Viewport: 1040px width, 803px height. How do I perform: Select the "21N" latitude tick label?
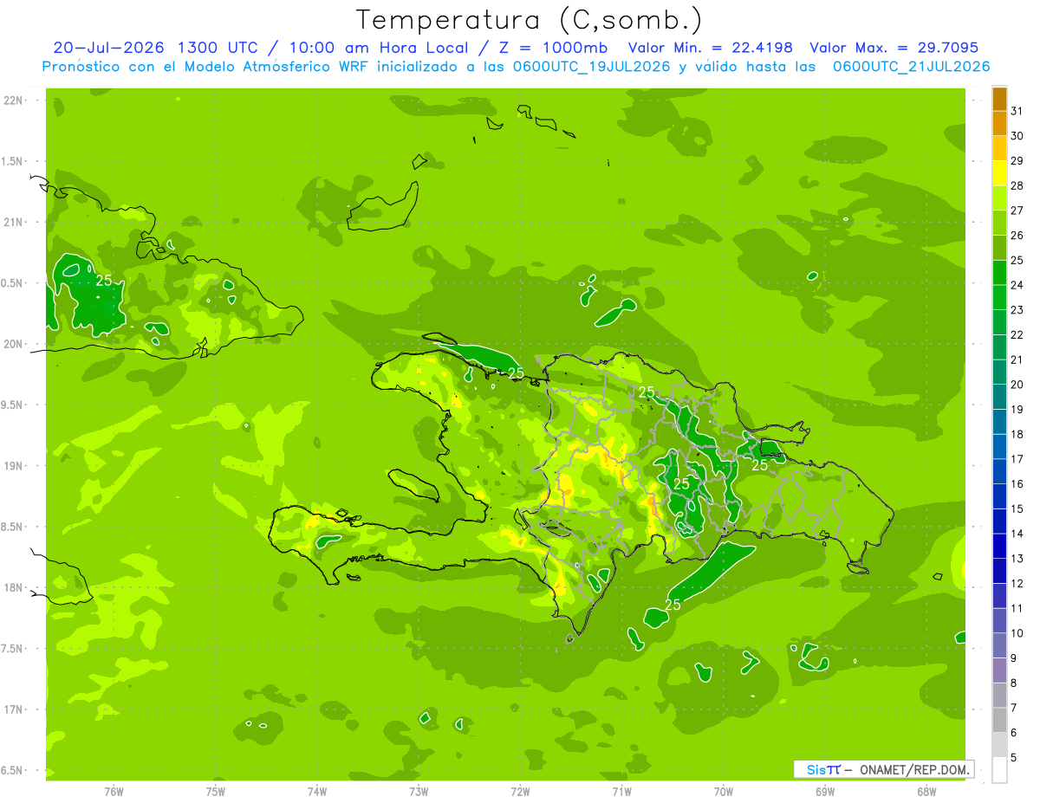12,222
